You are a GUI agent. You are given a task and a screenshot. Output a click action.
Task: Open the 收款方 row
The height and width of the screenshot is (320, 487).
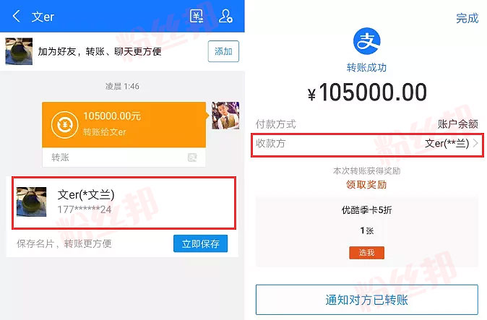pyautogui.click(x=367, y=145)
